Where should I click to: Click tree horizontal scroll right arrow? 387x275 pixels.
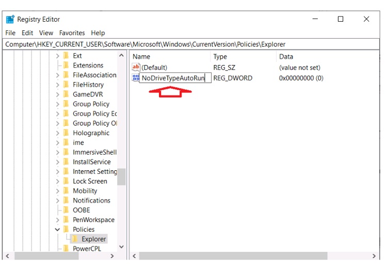[x=112, y=256]
